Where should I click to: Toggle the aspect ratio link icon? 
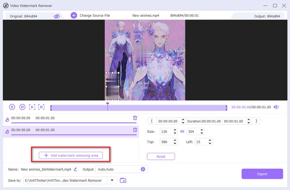coord(182,132)
